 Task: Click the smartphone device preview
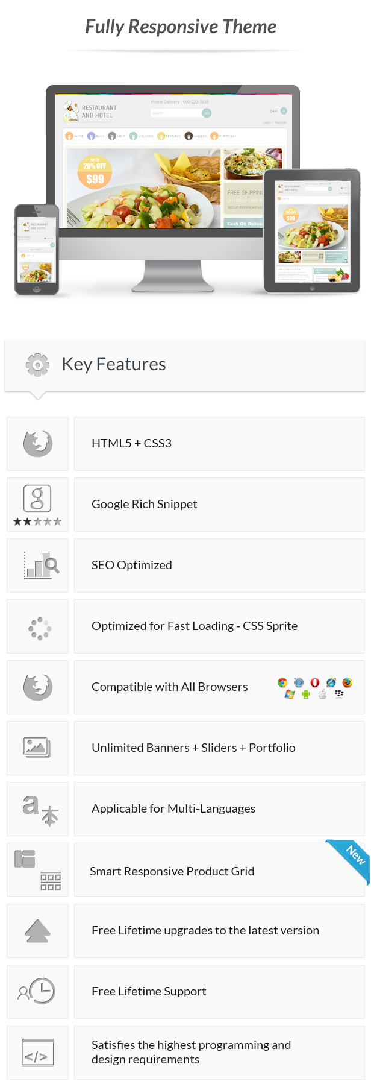[37, 250]
